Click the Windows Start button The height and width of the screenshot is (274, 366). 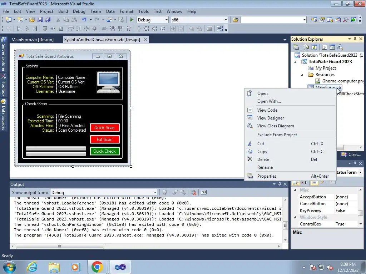coord(10,267)
